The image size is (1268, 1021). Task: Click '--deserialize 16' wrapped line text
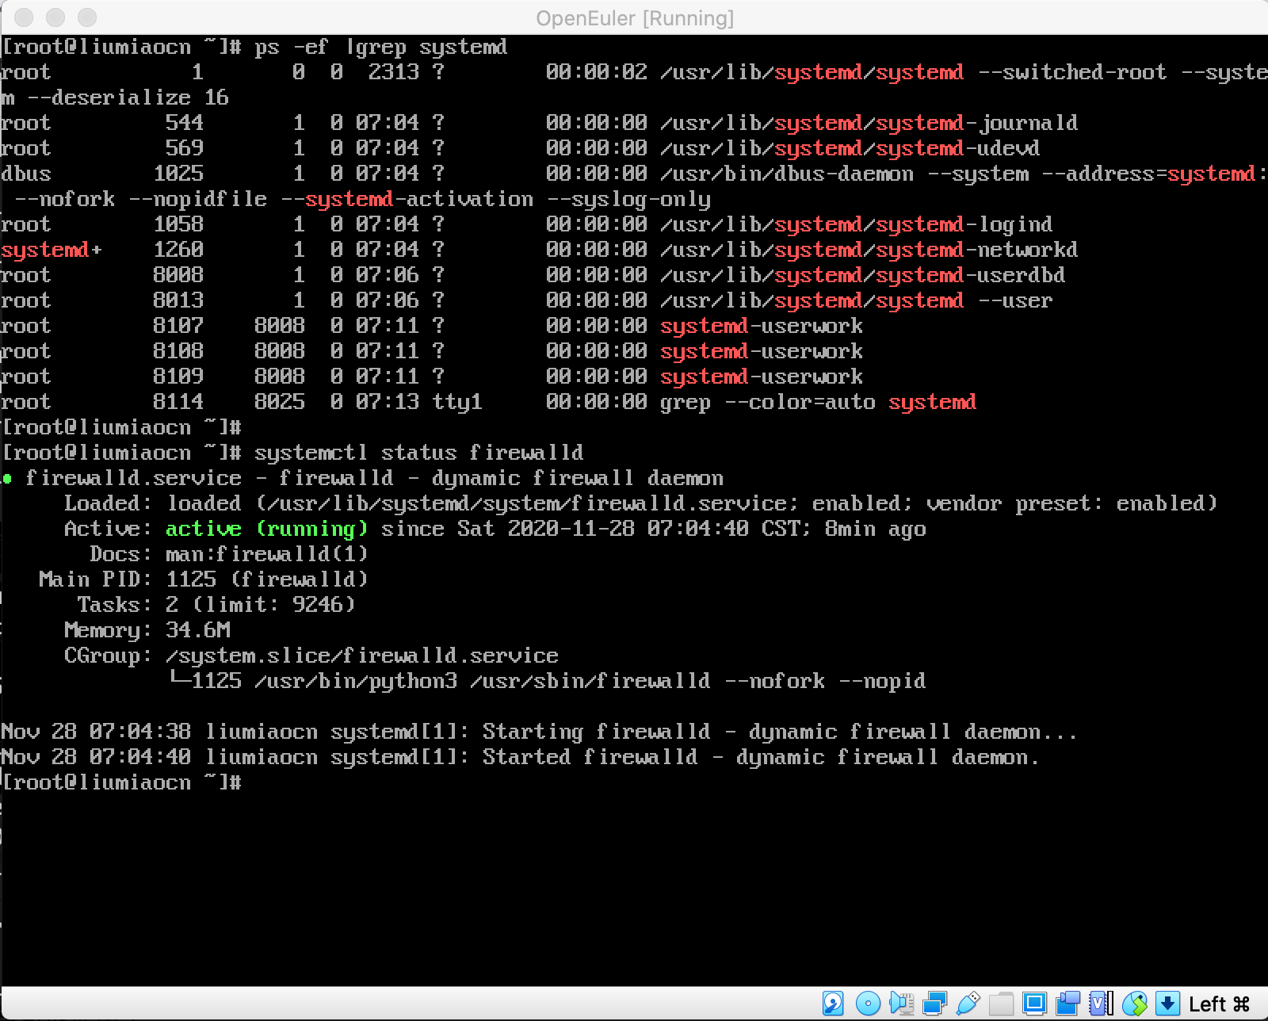(x=128, y=98)
